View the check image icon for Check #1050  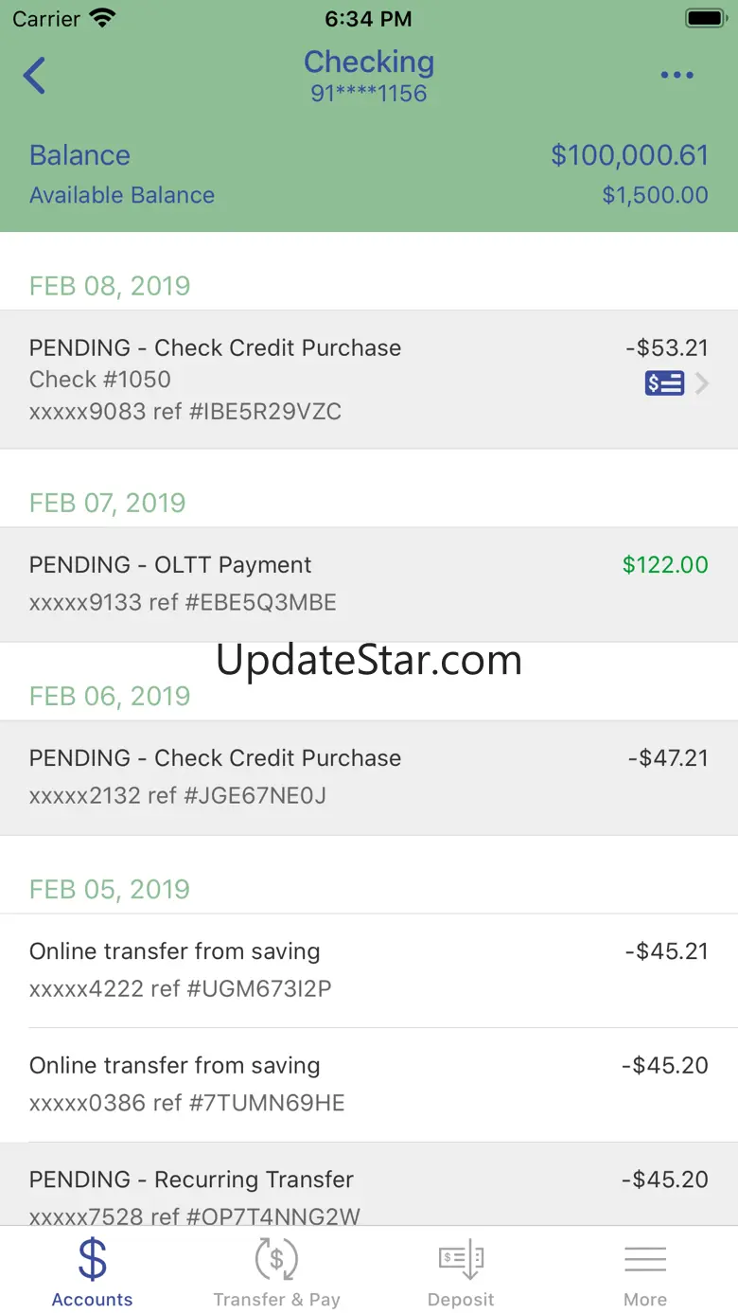664,383
